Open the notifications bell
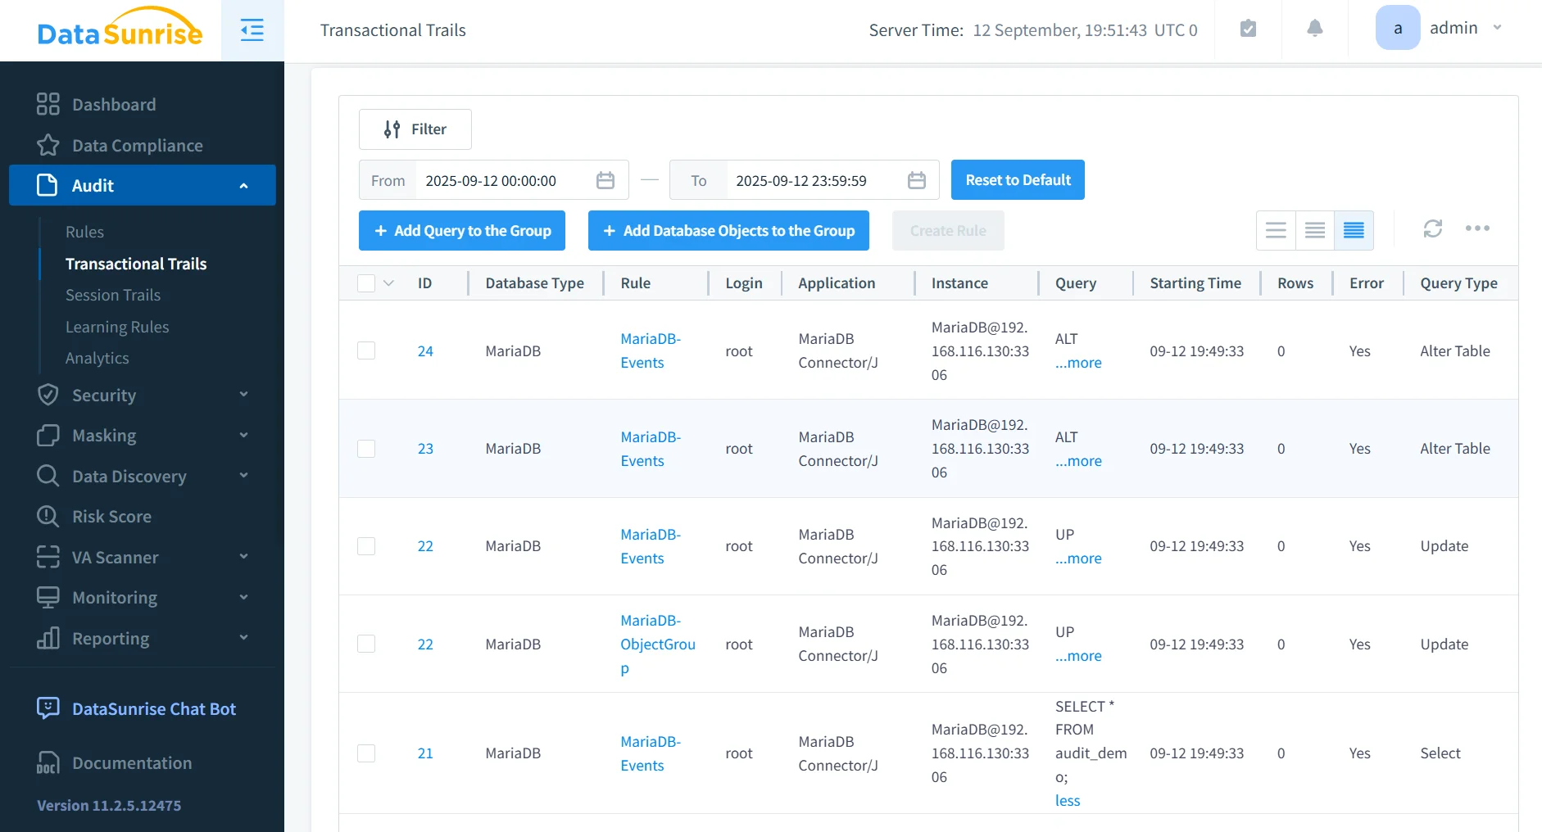 coord(1314,29)
